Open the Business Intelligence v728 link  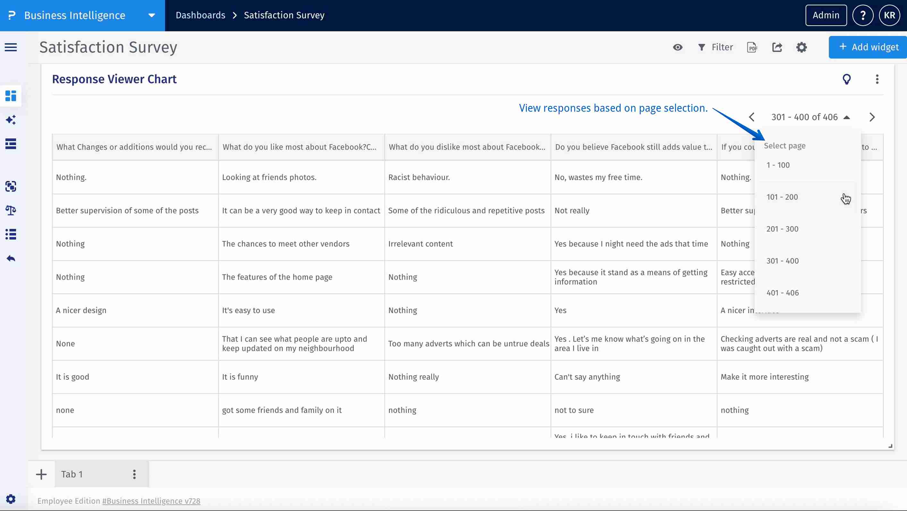click(x=151, y=501)
